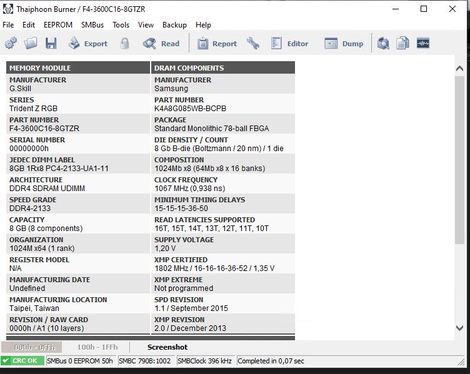Image resolution: width=470 pixels, height=374 pixels.
Task: Click the waveform monitor icon in toolbar
Action: (423, 44)
